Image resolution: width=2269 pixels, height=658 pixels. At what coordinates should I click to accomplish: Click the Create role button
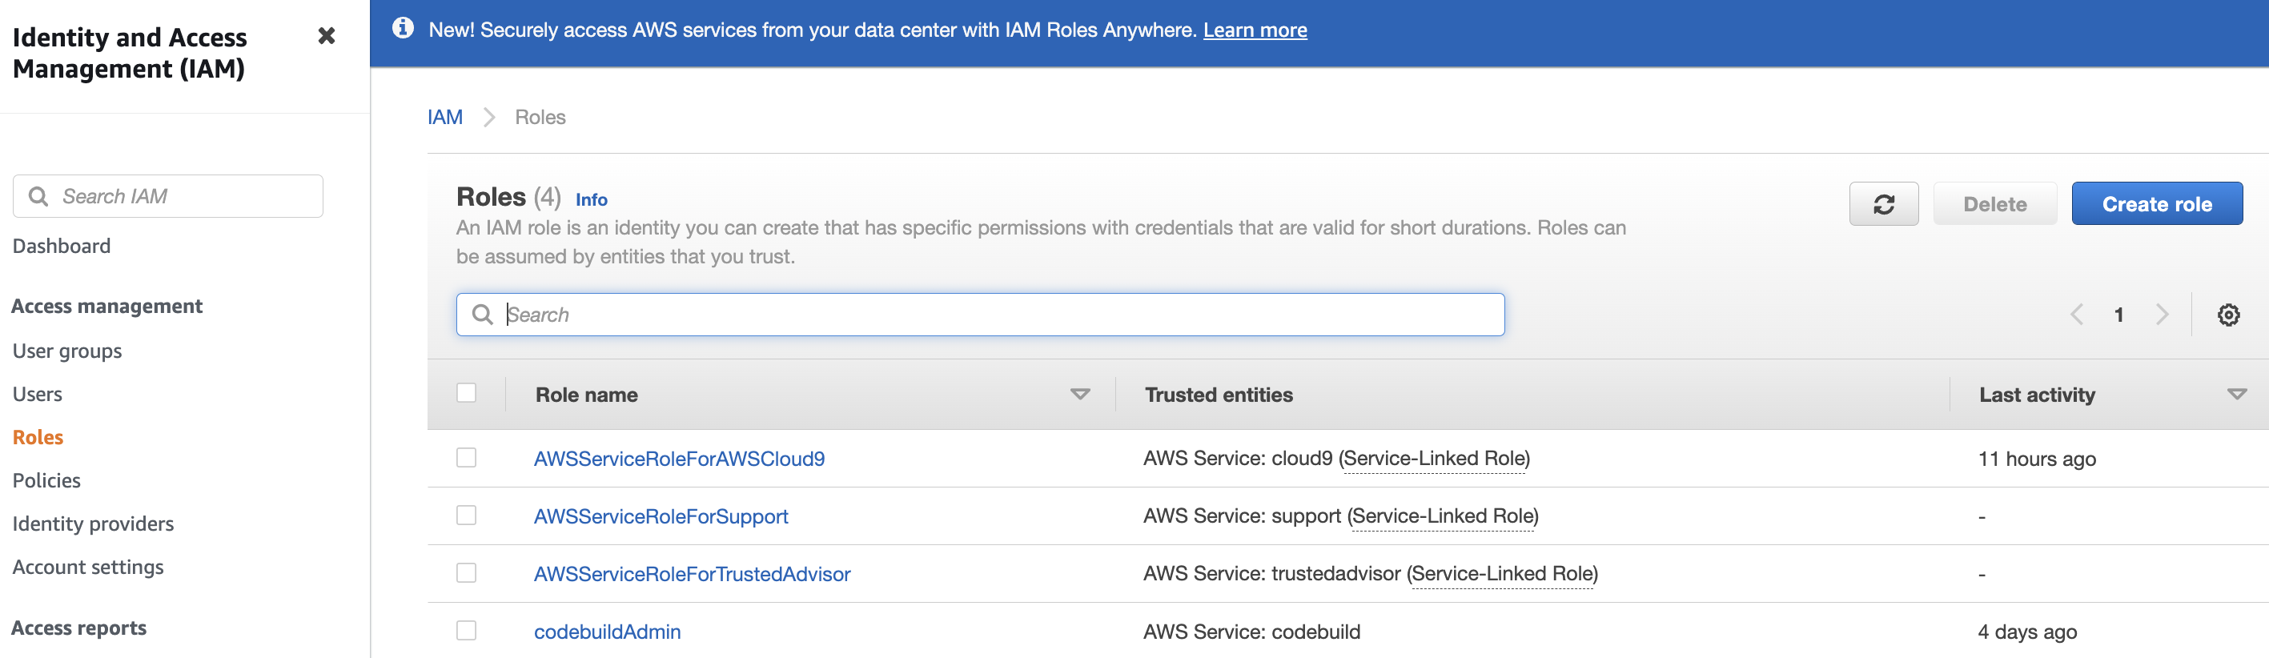coord(2156,204)
